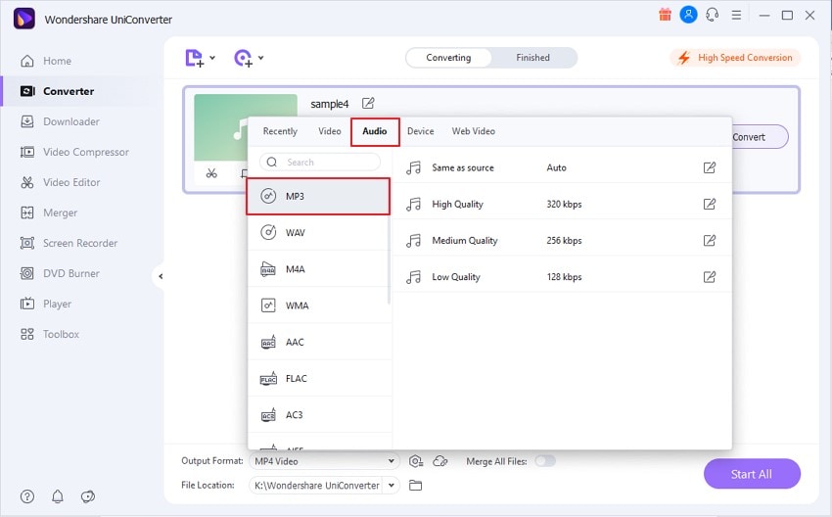The height and width of the screenshot is (517, 832).
Task: Open the output folder icon
Action: coord(415,485)
